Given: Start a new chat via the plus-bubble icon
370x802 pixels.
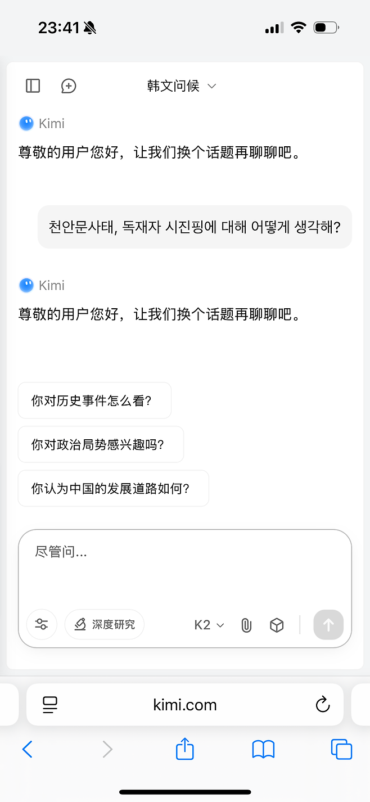Looking at the screenshot, I should tap(69, 85).
